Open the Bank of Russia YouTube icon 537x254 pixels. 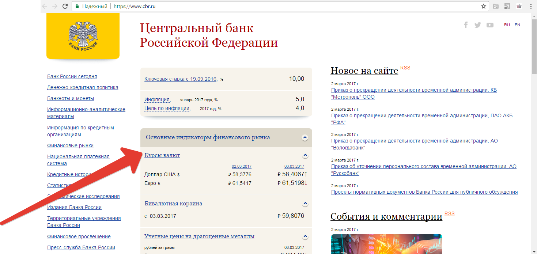pyautogui.click(x=490, y=25)
